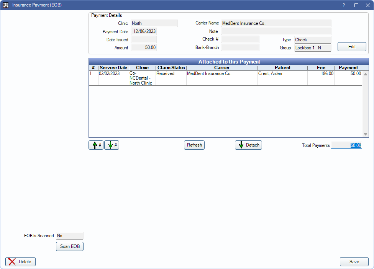The width and height of the screenshot is (374, 269).
Task: Click the Check # field
Action: tap(240, 39)
